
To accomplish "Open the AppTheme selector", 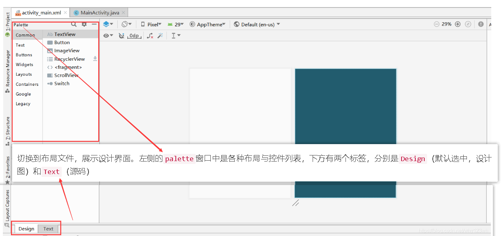I will [x=207, y=24].
